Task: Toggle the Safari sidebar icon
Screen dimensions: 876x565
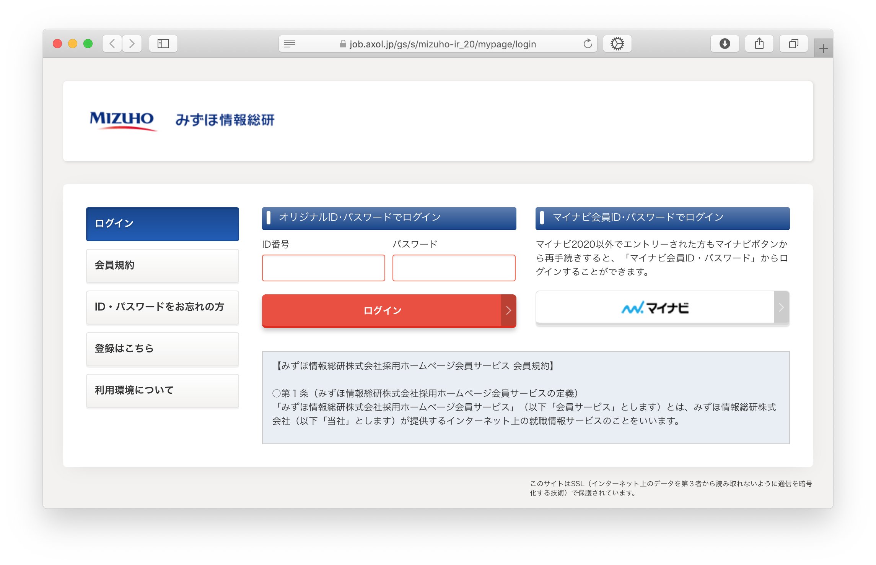Action: [163, 43]
